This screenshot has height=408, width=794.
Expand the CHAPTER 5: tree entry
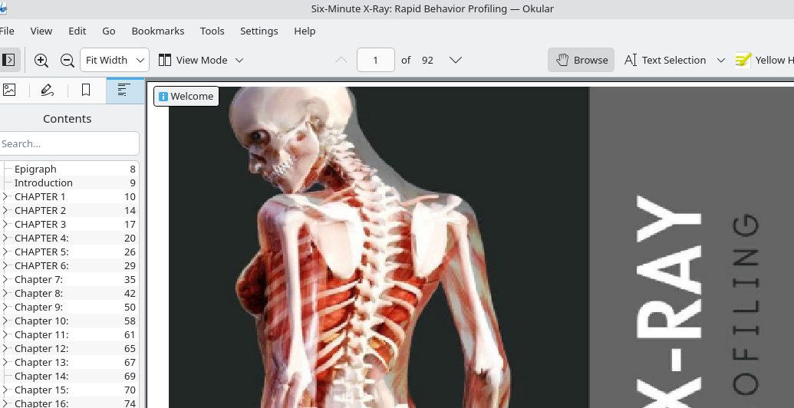5,252
